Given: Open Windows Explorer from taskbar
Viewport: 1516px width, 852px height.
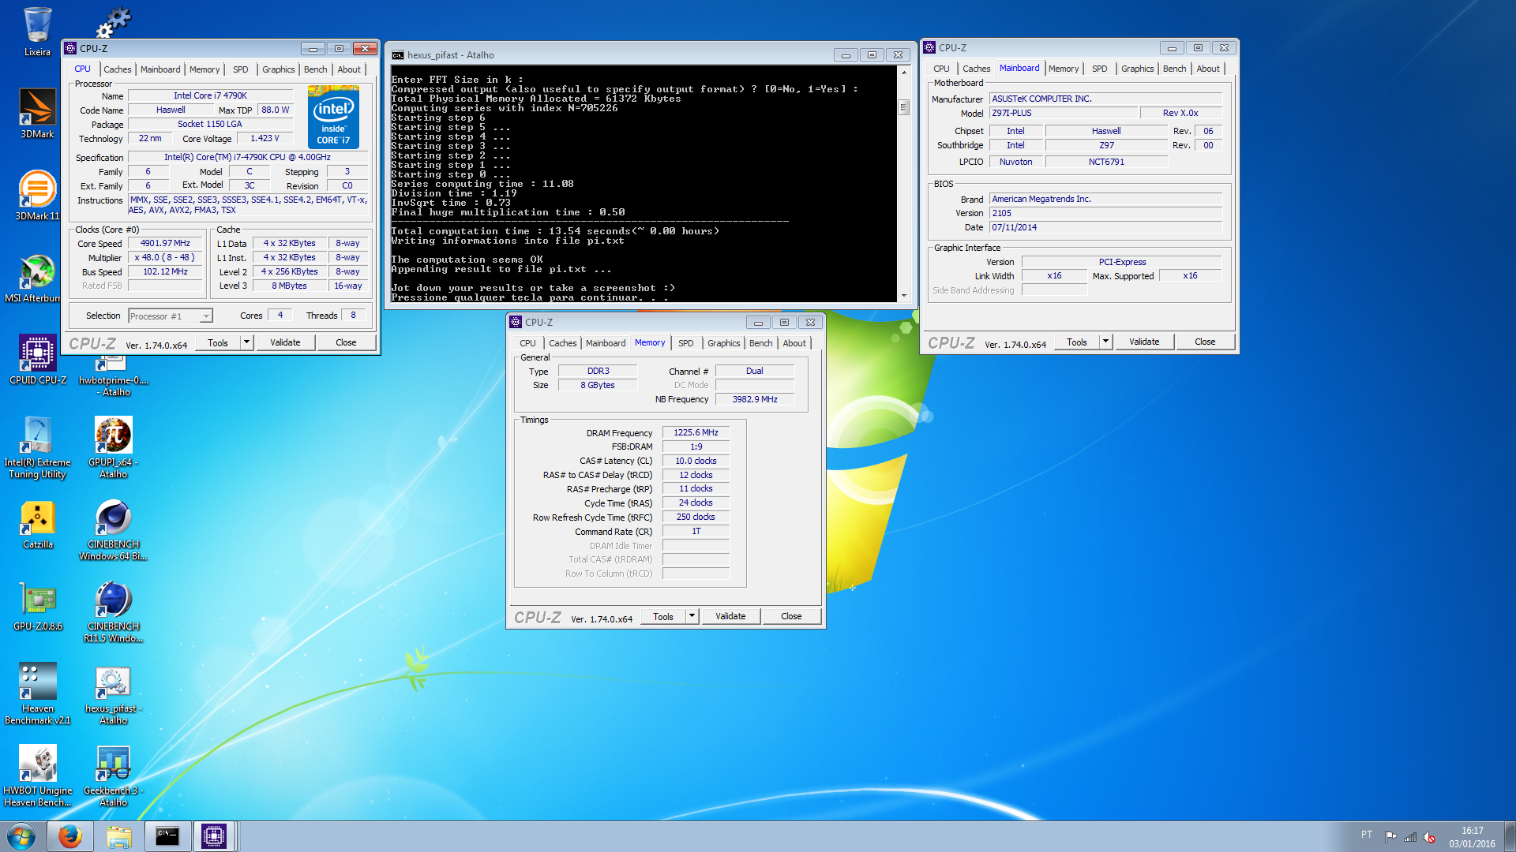Looking at the screenshot, I should click(x=118, y=836).
